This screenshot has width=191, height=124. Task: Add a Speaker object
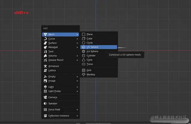coord(61,104)
